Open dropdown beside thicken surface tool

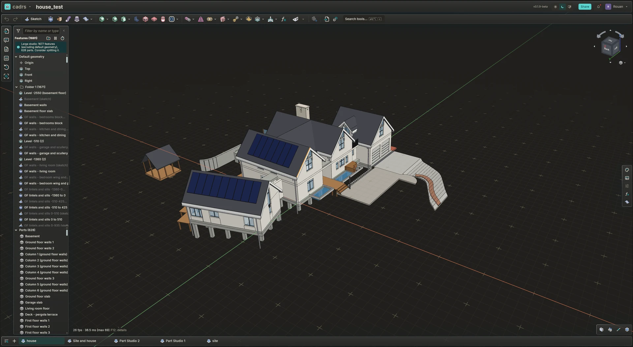[x=92, y=19]
